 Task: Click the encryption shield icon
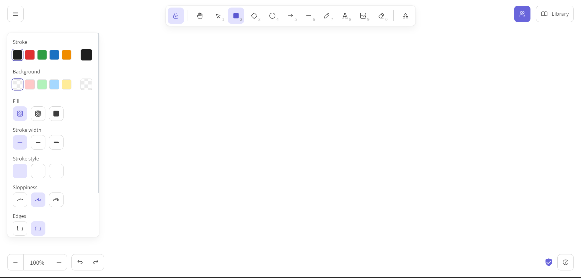(x=549, y=262)
